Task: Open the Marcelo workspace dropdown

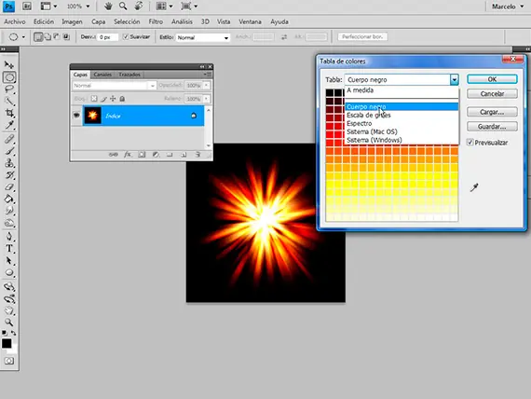Action: 508,7
